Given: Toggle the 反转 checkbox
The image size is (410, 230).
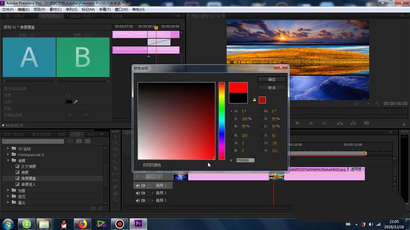Looking at the screenshot, I should coord(68,108).
